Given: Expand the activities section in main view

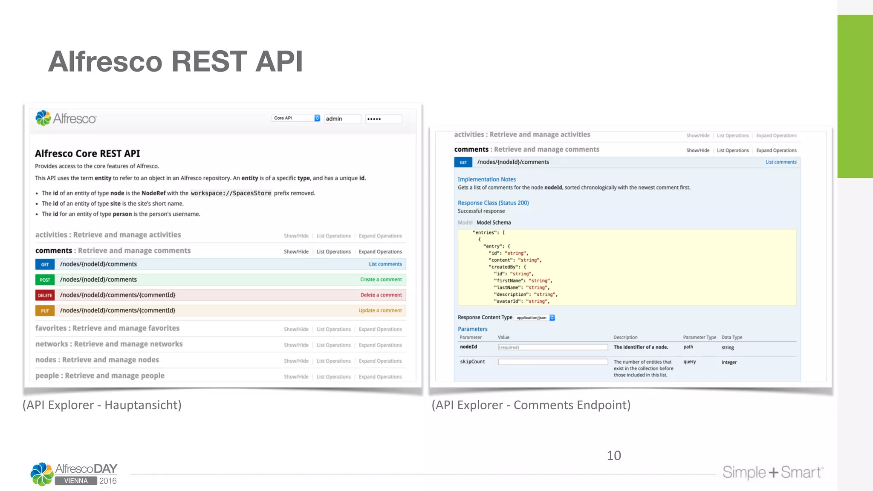Looking at the screenshot, I should coord(108,235).
